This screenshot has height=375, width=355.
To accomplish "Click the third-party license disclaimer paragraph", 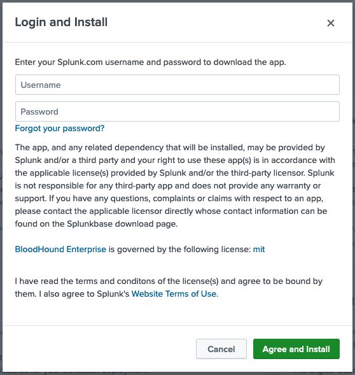I will click(x=175, y=185).
